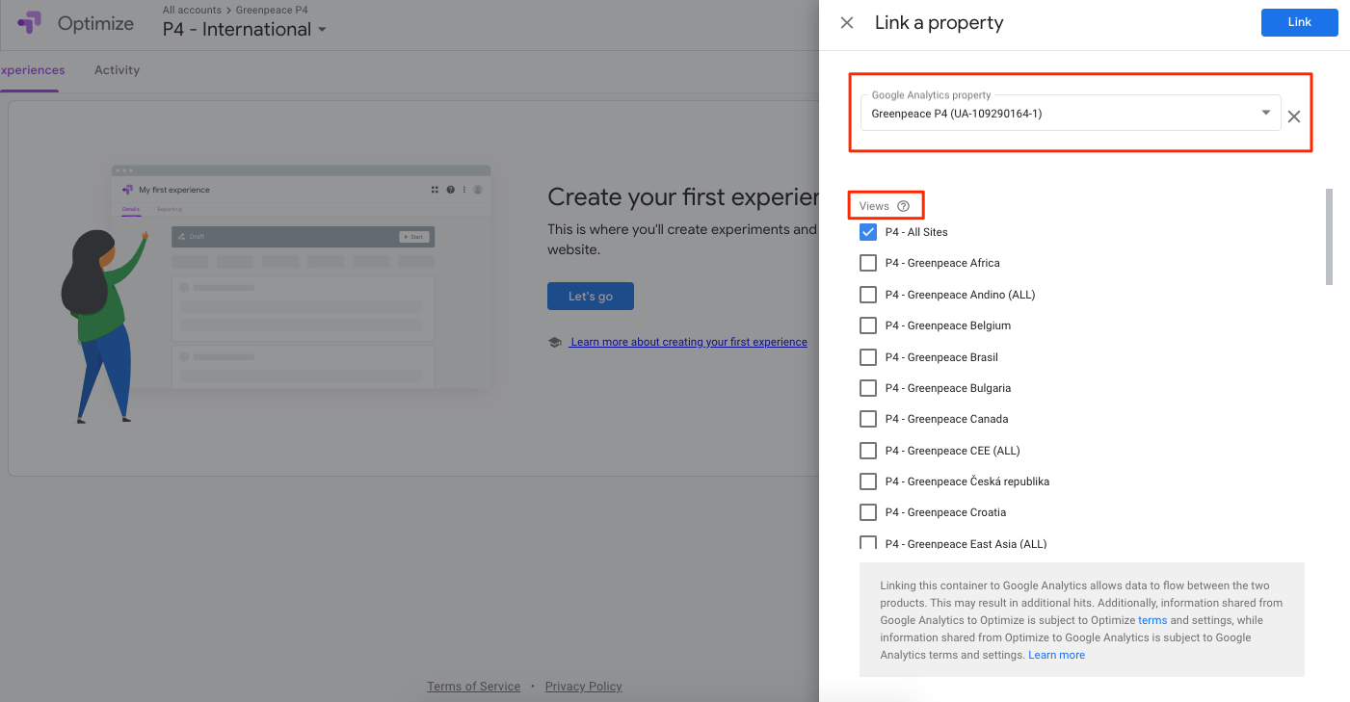This screenshot has height=702, width=1350.
Task: Open the Privacy Policy footer link
Action: (583, 687)
